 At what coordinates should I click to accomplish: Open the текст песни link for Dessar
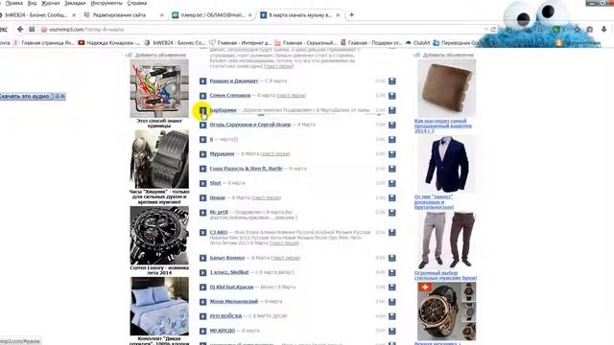tap(267, 198)
